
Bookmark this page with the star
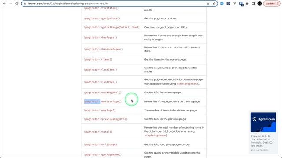point(214,4)
